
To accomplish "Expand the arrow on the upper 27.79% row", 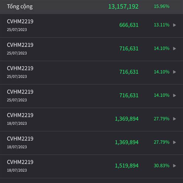I will click(174, 119).
